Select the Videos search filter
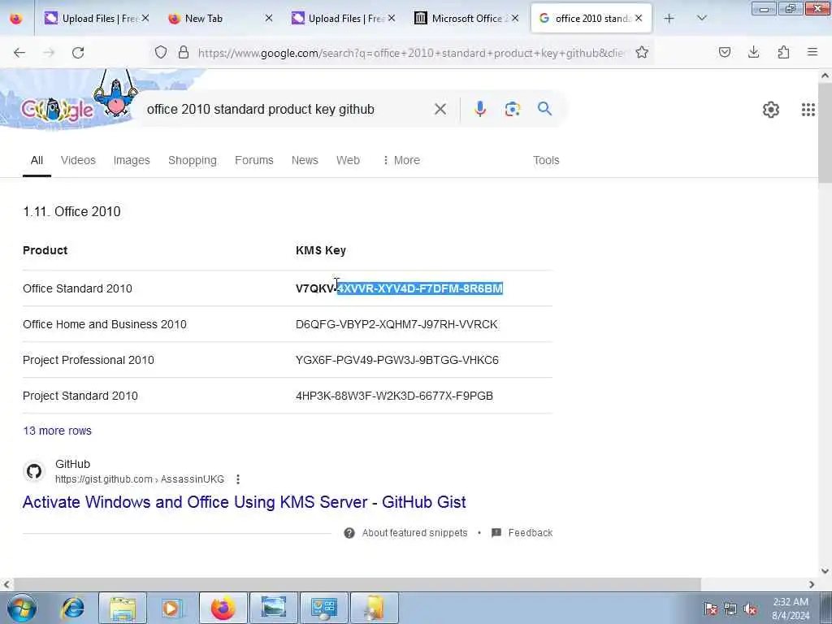 [78, 160]
